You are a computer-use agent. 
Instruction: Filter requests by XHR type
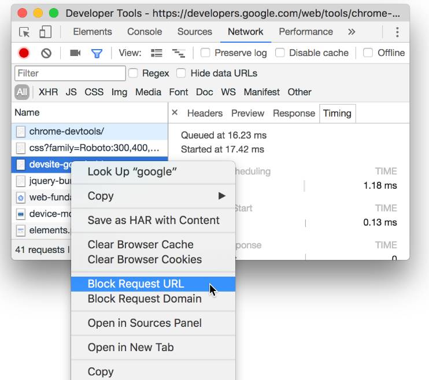click(48, 92)
